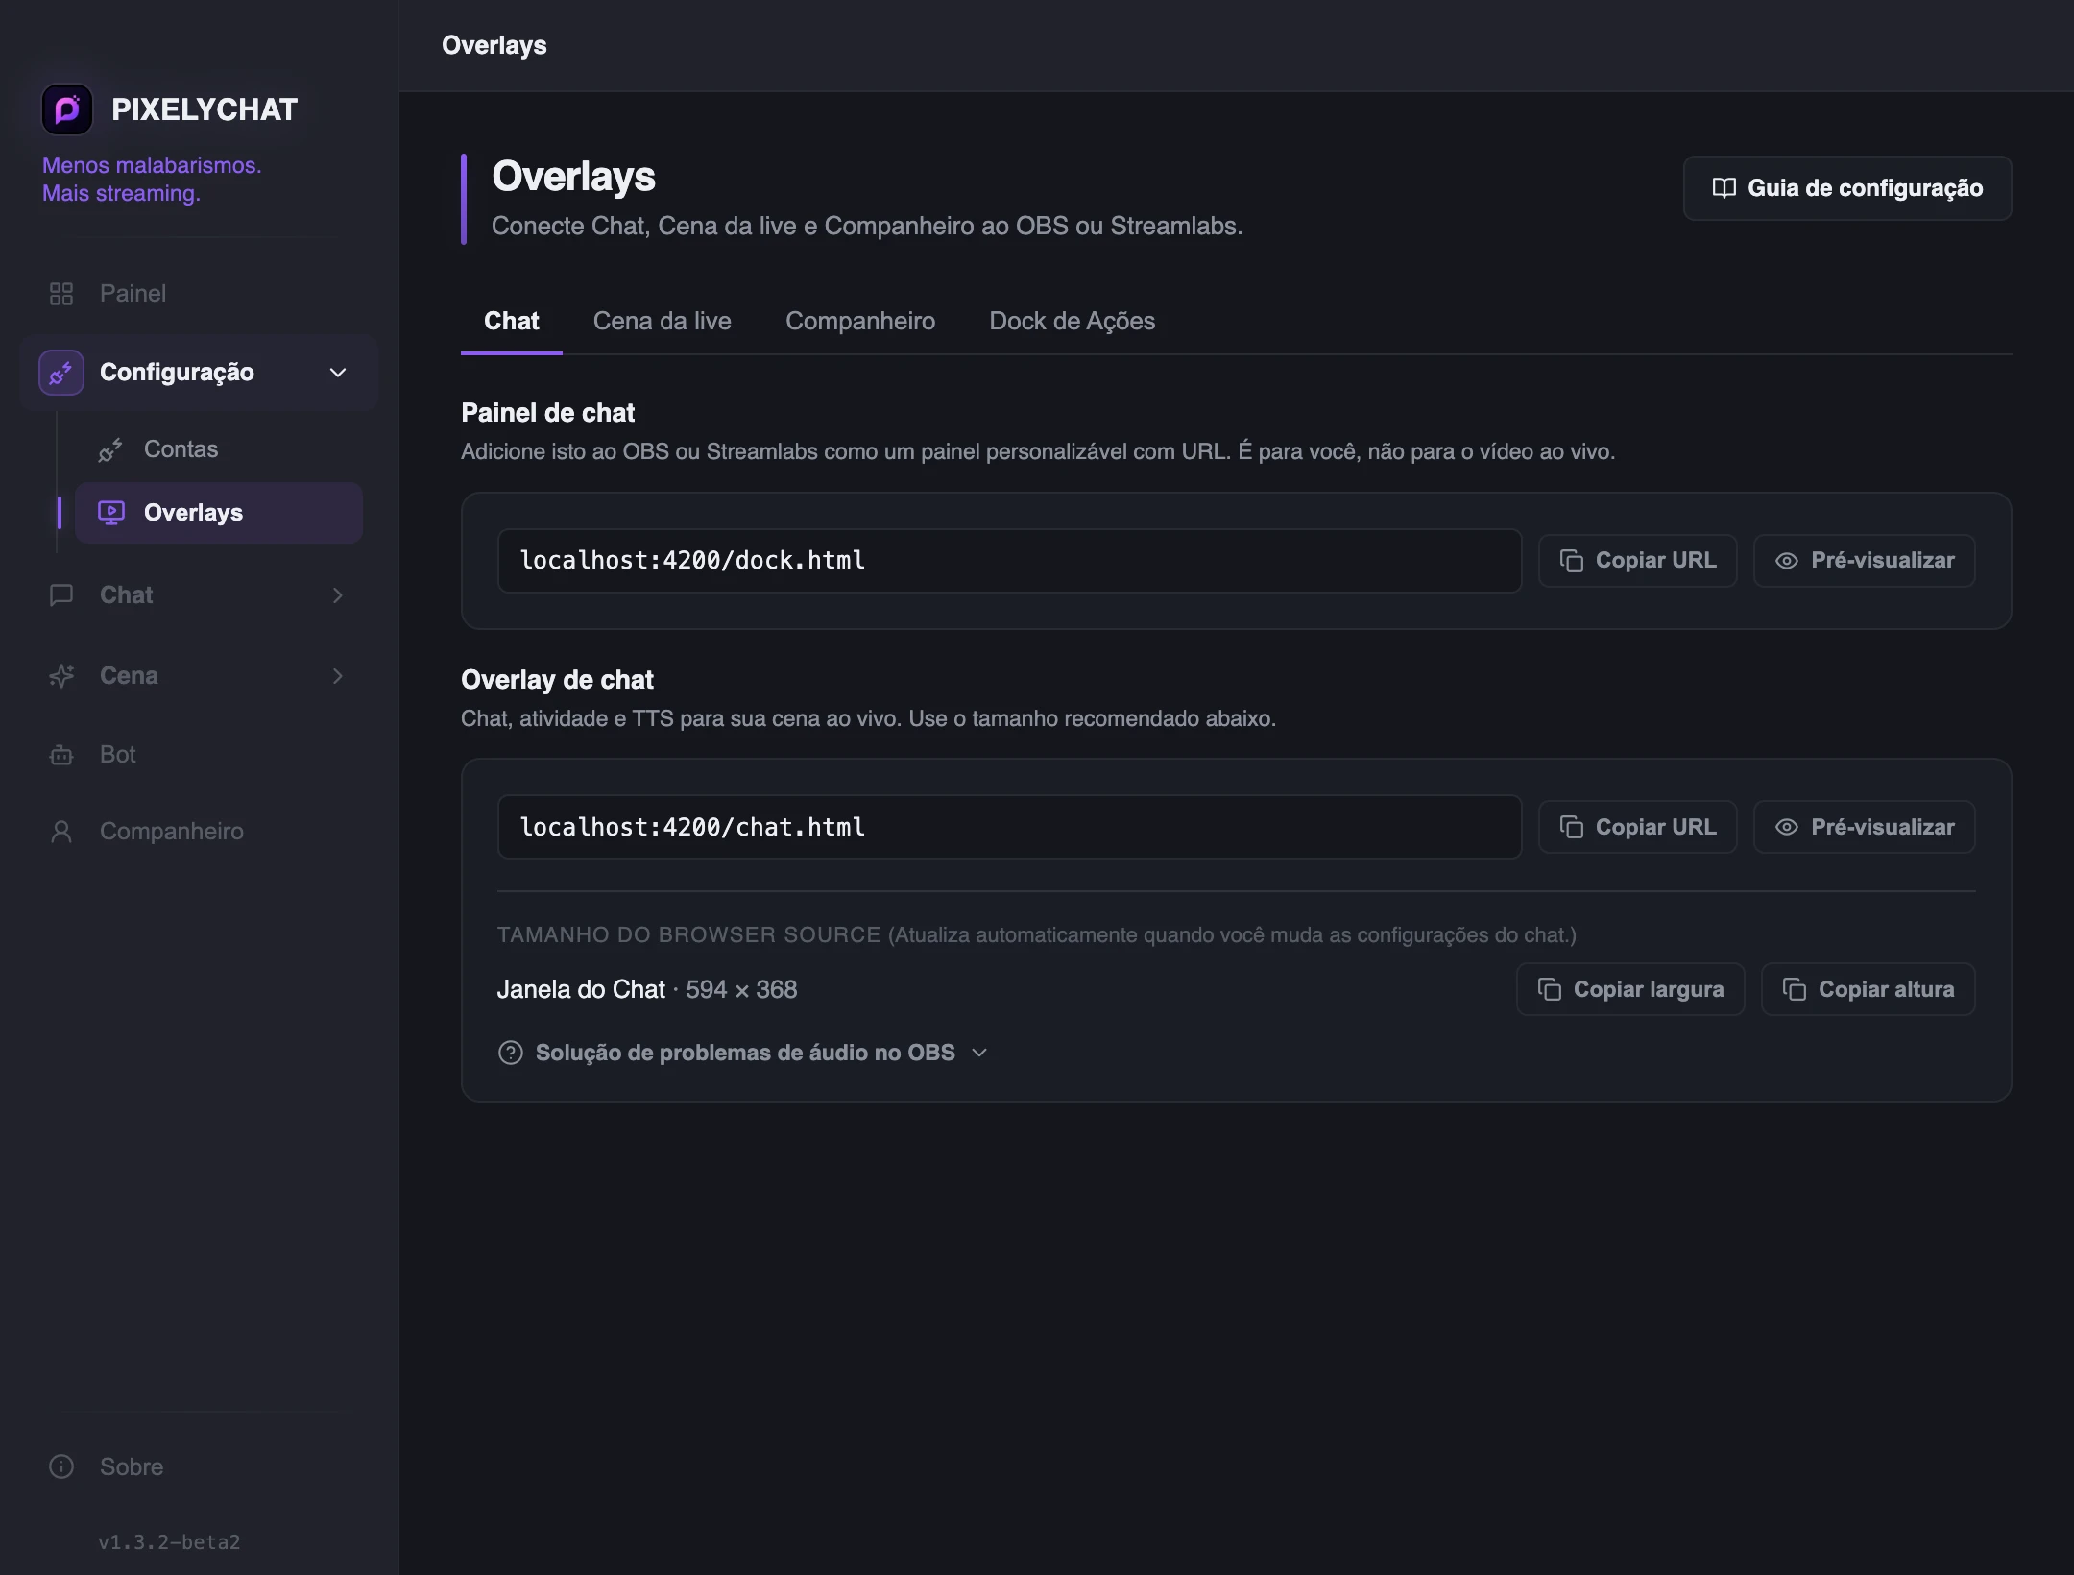Open the Painel grid icon
2074x1575 pixels.
[x=61, y=294]
